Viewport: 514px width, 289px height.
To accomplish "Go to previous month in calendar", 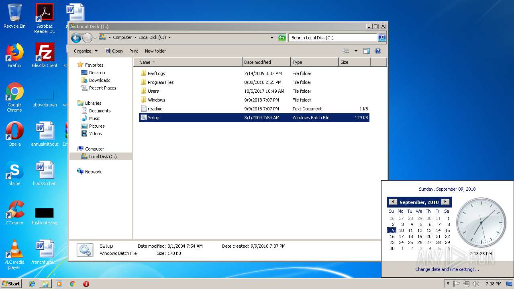I will point(393,202).
